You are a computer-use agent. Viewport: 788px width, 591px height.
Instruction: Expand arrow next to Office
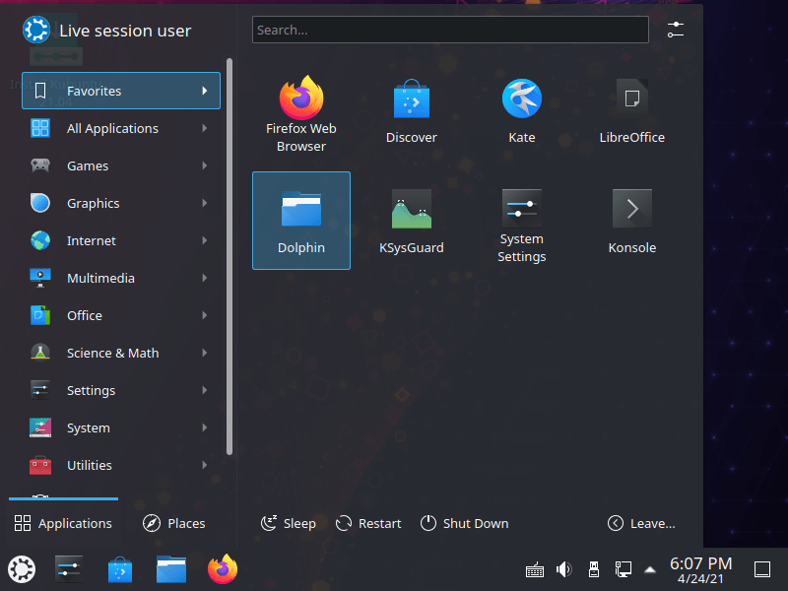tap(205, 315)
